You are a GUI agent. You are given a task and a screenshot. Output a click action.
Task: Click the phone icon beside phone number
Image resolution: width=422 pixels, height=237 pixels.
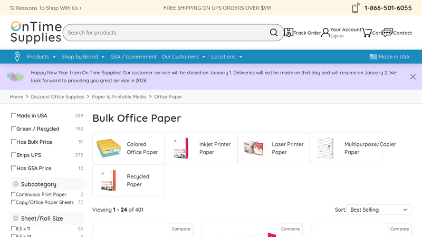356,8
